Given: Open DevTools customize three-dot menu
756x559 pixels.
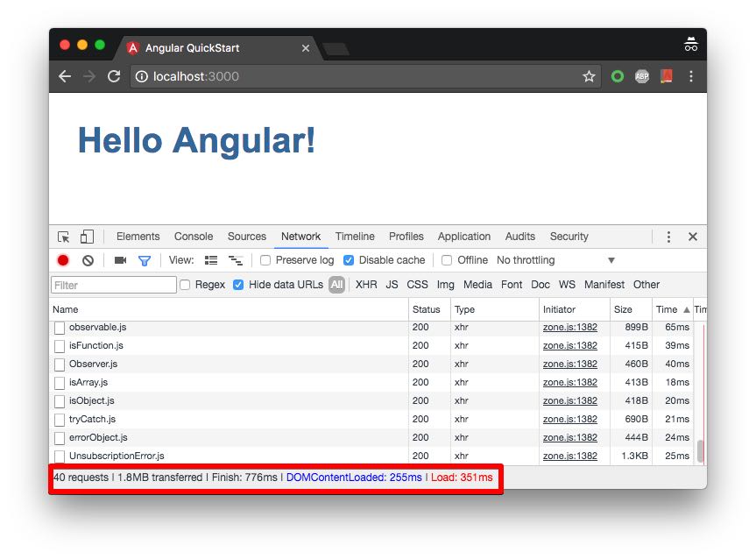Looking at the screenshot, I should tap(668, 237).
